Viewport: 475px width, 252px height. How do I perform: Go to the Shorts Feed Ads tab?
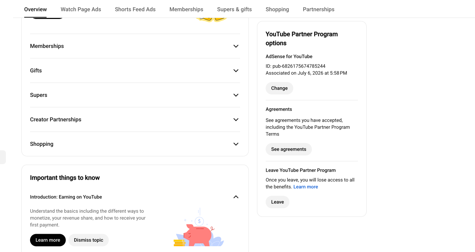pos(135,9)
